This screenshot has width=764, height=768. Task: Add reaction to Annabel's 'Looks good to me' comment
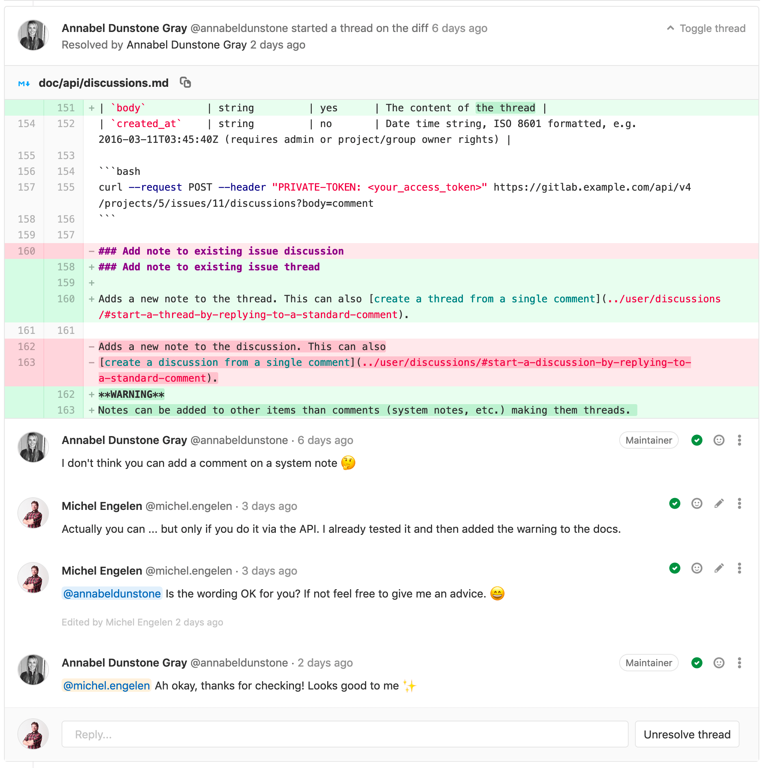click(719, 663)
